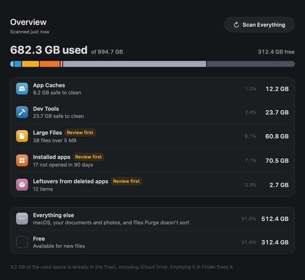
Task: Click the 1.2% percentage
Action: (x=251, y=89)
